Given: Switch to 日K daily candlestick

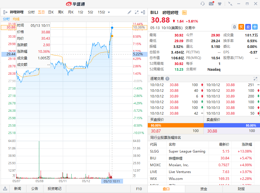Looking at the screenshot, I should 51,12.
